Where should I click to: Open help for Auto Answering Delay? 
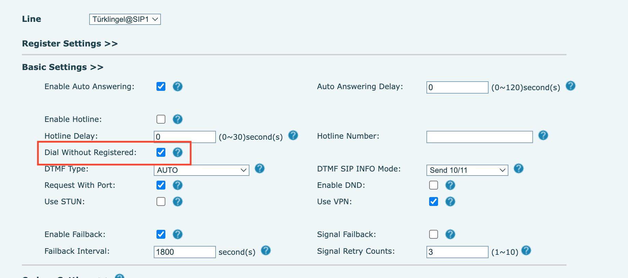pyautogui.click(x=570, y=86)
